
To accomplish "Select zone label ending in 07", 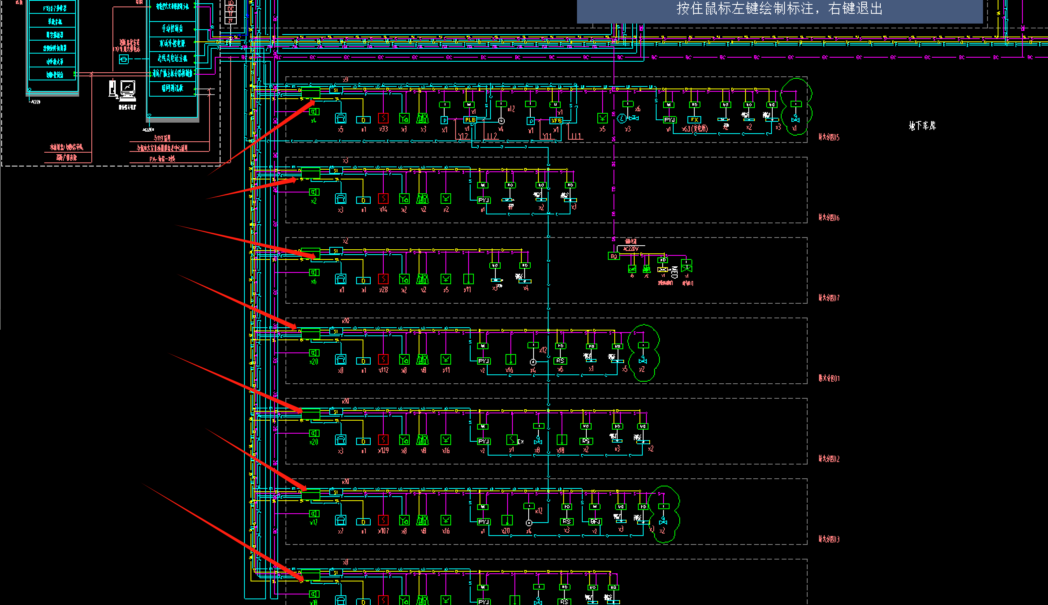I will point(829,298).
